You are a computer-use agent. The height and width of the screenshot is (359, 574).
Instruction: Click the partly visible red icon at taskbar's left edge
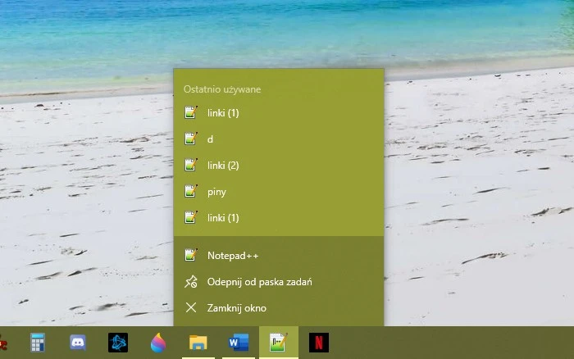click(3, 343)
